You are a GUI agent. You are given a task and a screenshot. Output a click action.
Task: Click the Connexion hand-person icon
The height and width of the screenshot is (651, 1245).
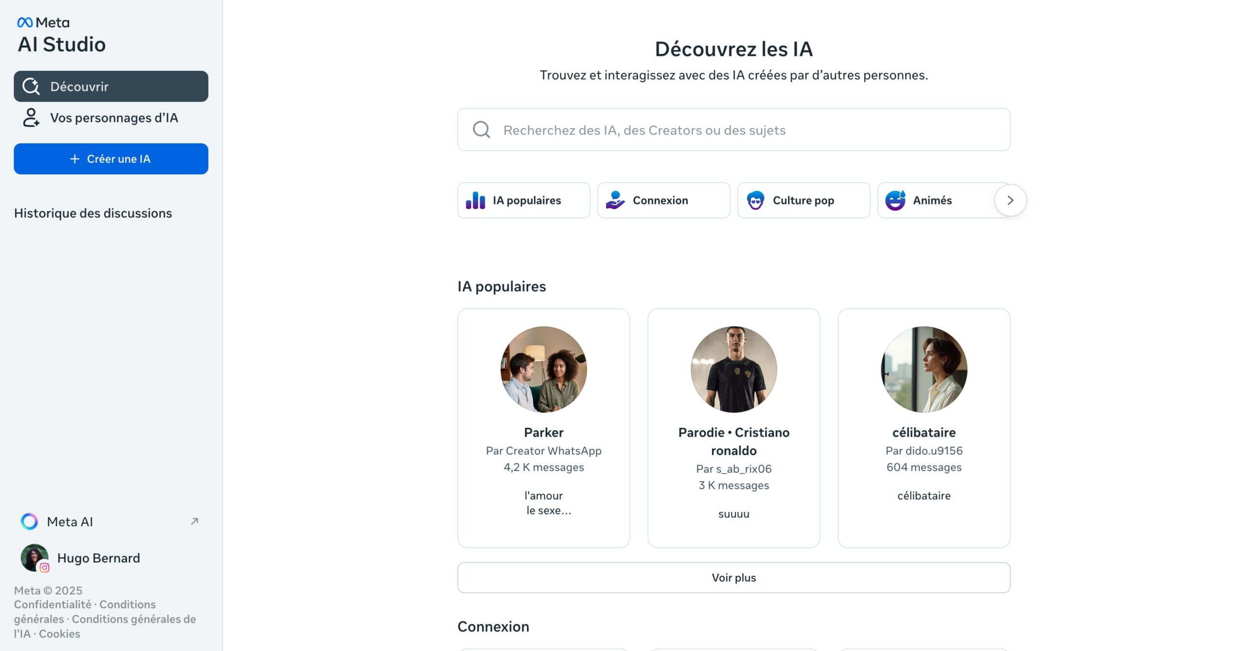coord(615,200)
